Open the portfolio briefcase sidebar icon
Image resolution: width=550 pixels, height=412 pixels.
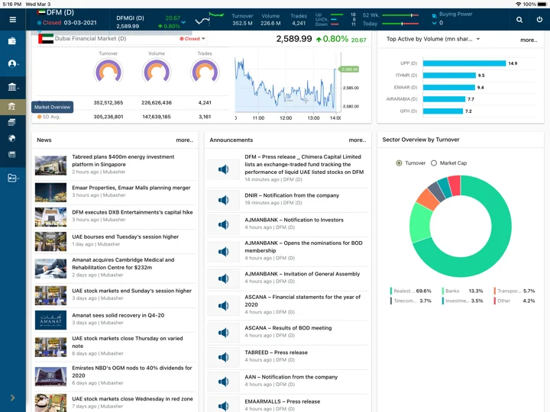click(12, 41)
